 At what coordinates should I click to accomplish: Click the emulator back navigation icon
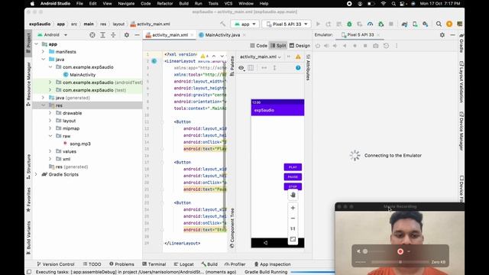click(x=345, y=46)
